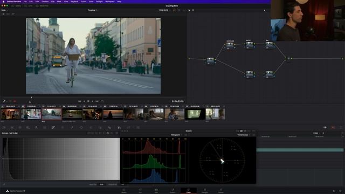
Task: Open the DaVinci Resolve application menu
Action: click(x=14, y=2)
